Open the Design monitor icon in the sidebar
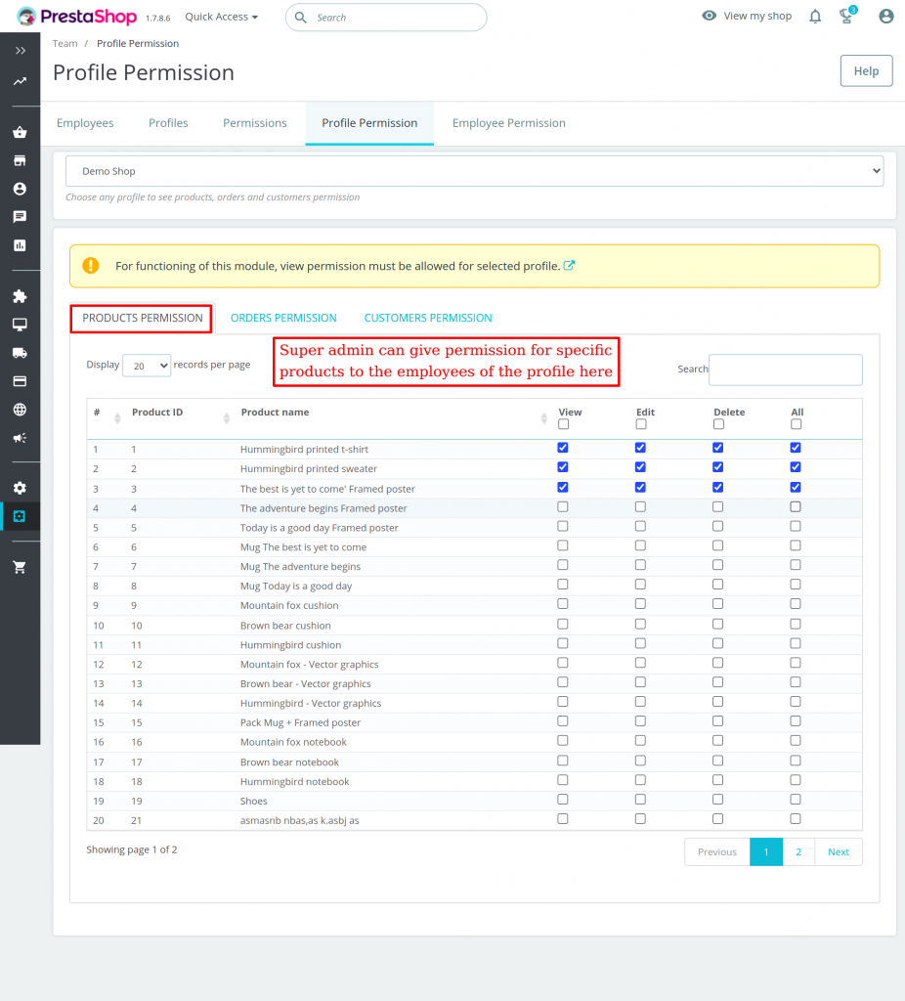Screen dimensions: 905x1001 (20, 323)
